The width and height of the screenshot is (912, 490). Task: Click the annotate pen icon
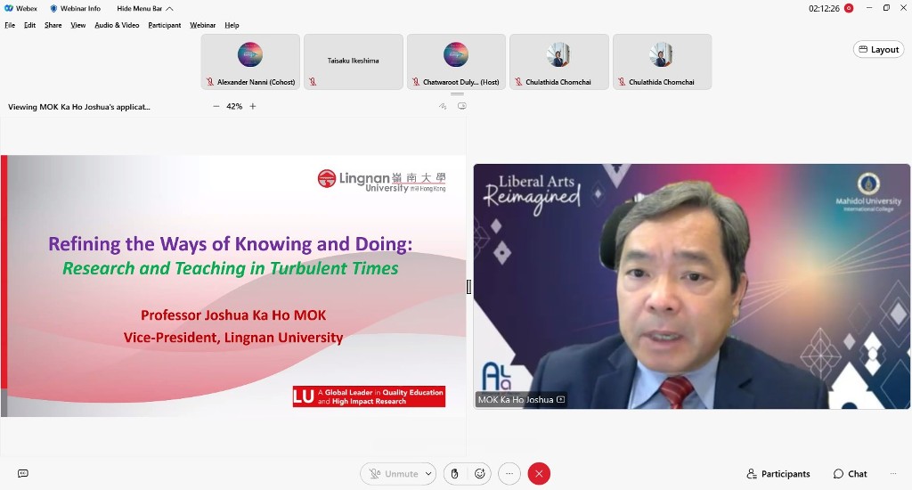pyautogui.click(x=443, y=106)
